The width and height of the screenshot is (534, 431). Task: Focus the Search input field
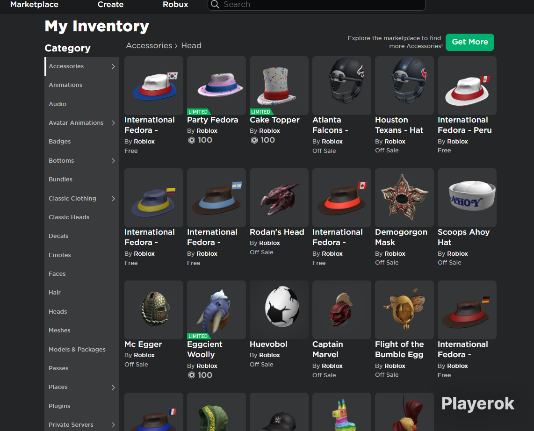(317, 5)
